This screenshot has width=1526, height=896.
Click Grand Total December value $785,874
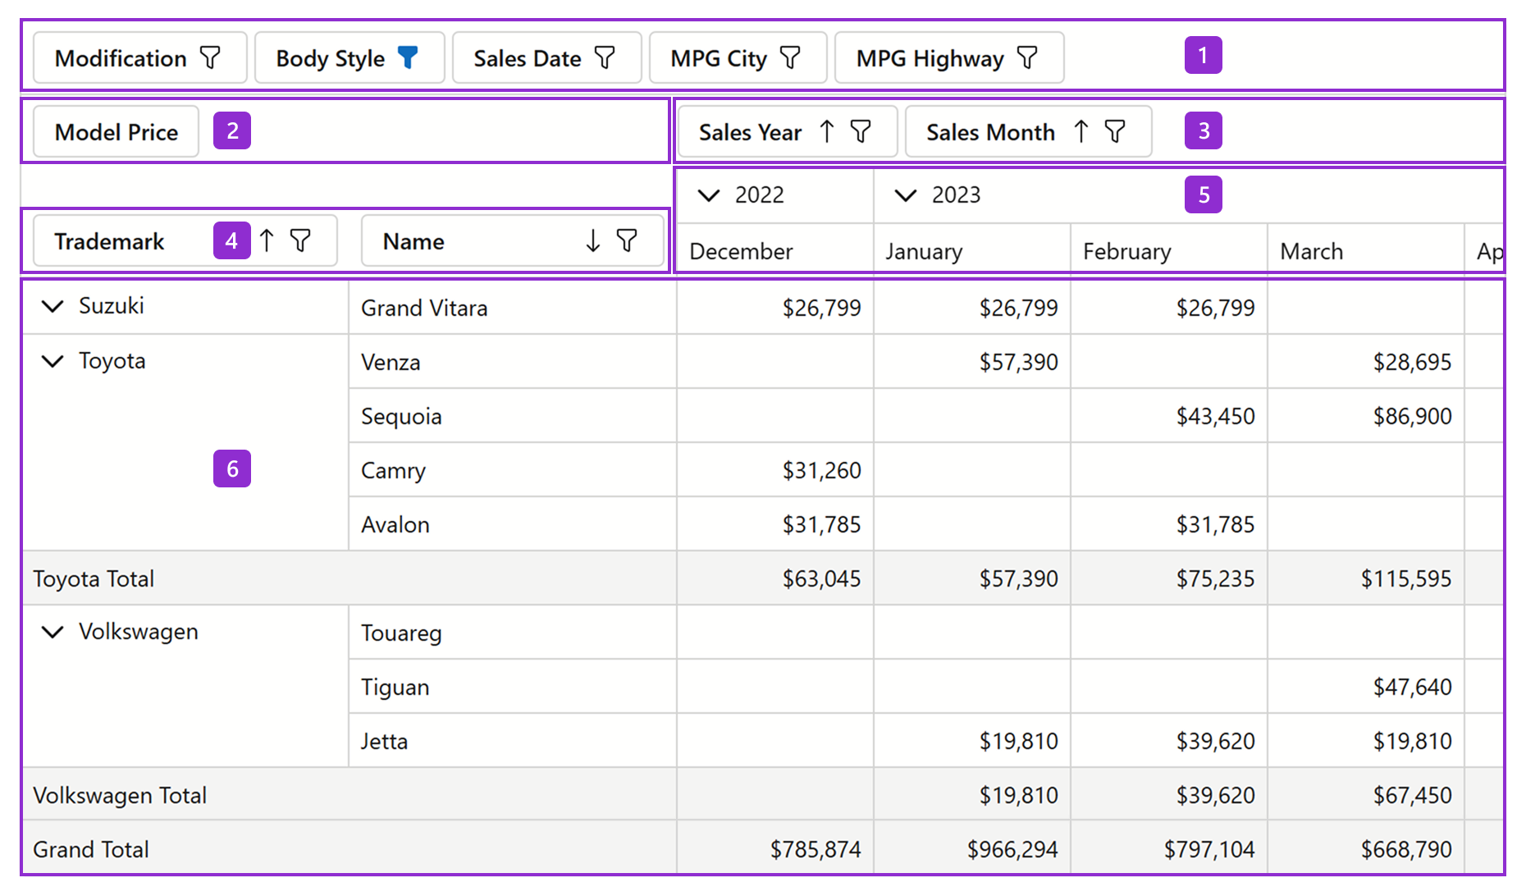click(816, 849)
